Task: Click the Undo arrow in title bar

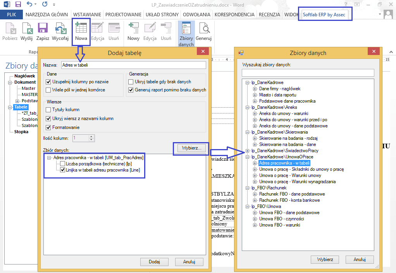Action: tap(29, 4)
